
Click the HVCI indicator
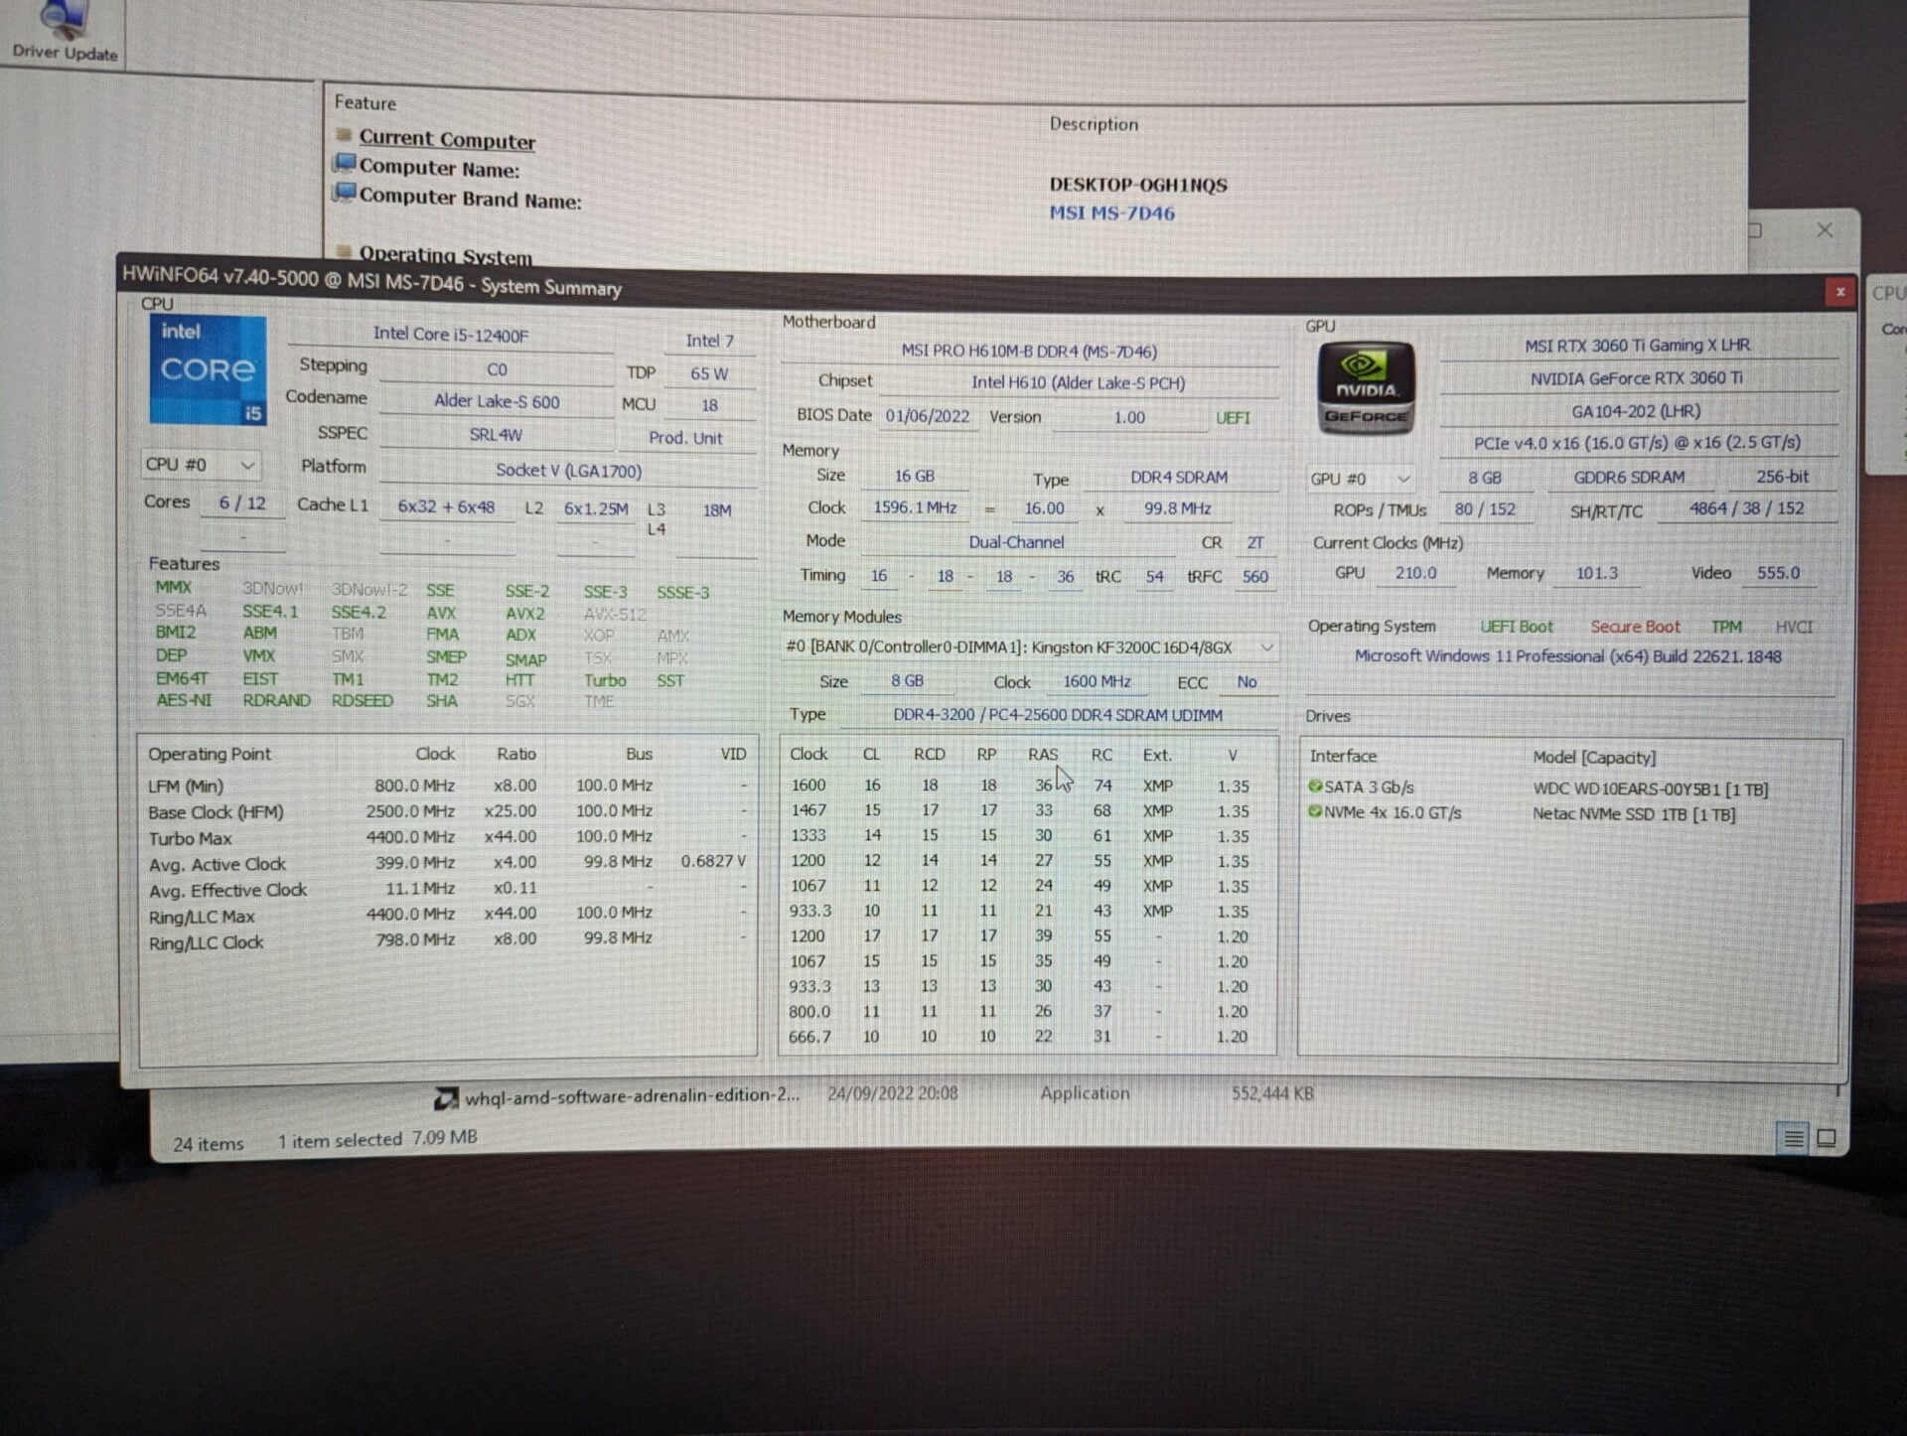coord(1794,627)
